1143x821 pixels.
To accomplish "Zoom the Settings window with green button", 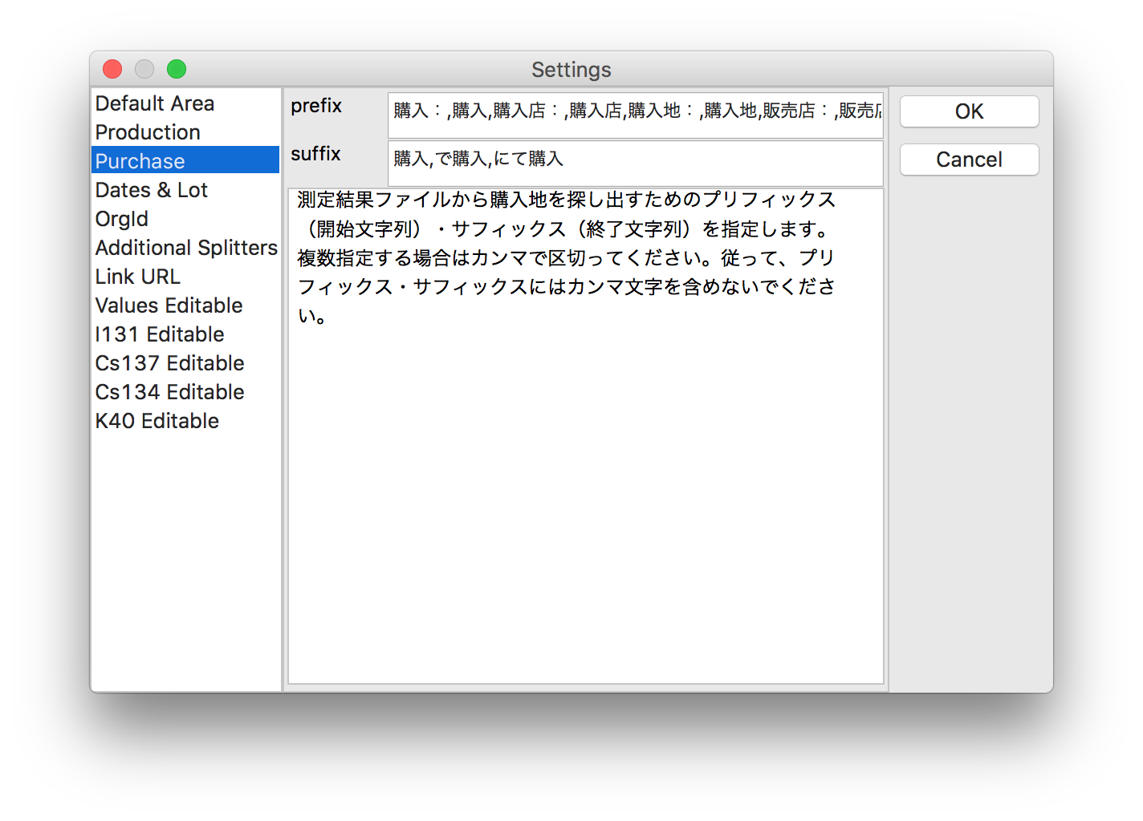I will click(x=177, y=69).
